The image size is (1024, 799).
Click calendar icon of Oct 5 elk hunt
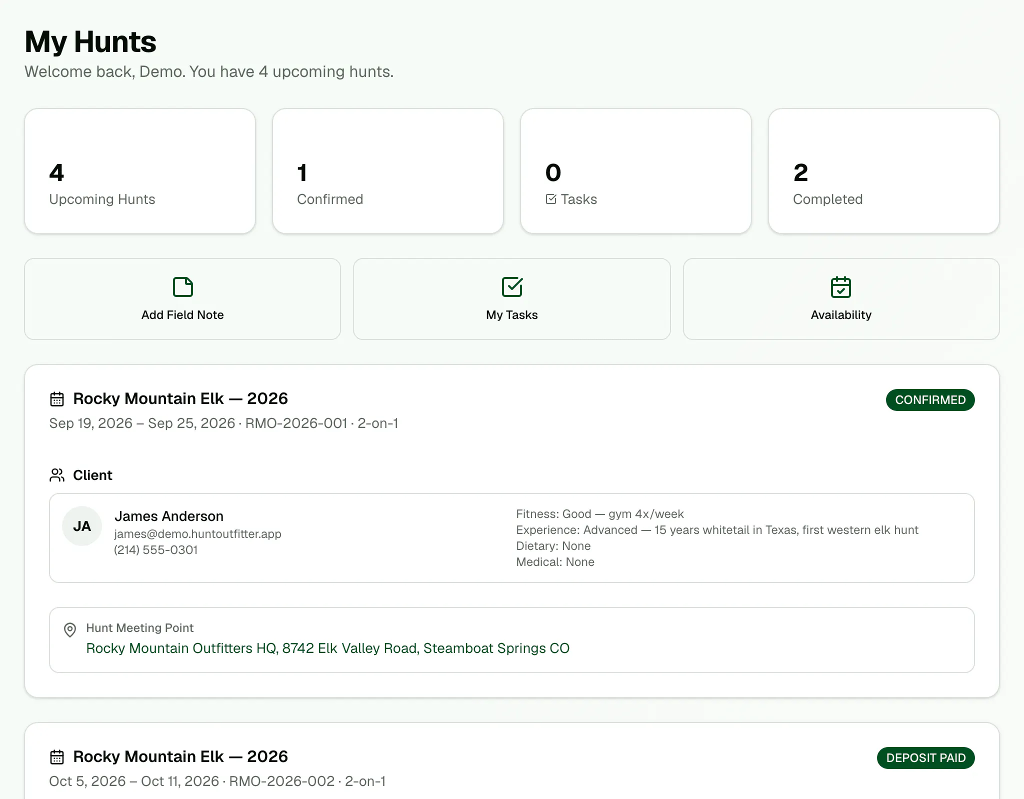pyautogui.click(x=57, y=757)
